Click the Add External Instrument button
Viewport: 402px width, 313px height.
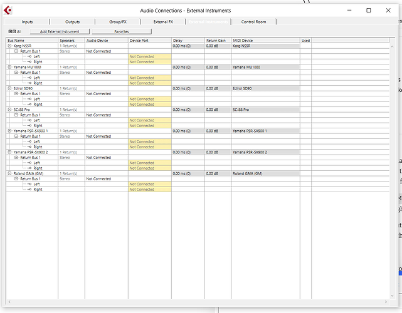click(60, 31)
